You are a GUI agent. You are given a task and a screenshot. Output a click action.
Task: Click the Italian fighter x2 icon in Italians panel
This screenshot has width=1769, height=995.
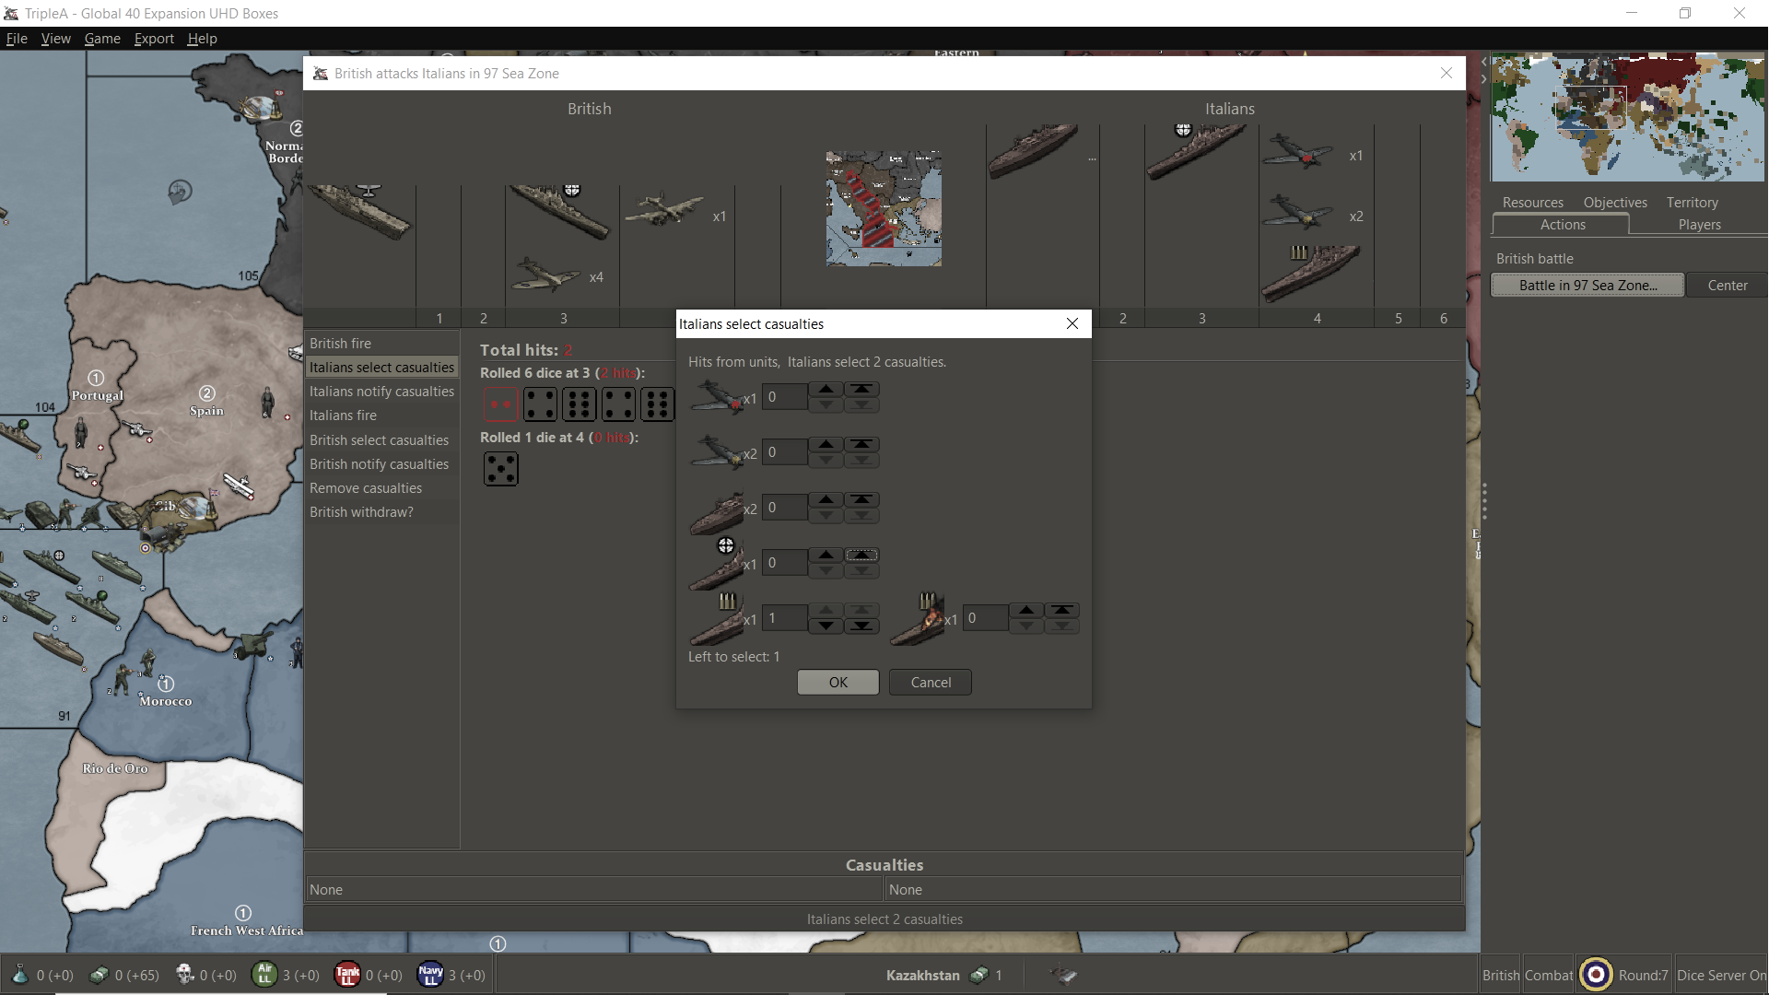[1297, 213]
